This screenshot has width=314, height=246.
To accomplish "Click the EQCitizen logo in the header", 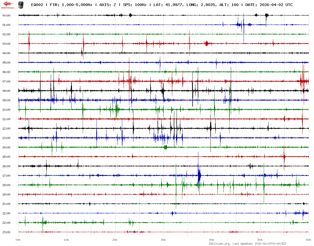I will [x=8, y=5].
